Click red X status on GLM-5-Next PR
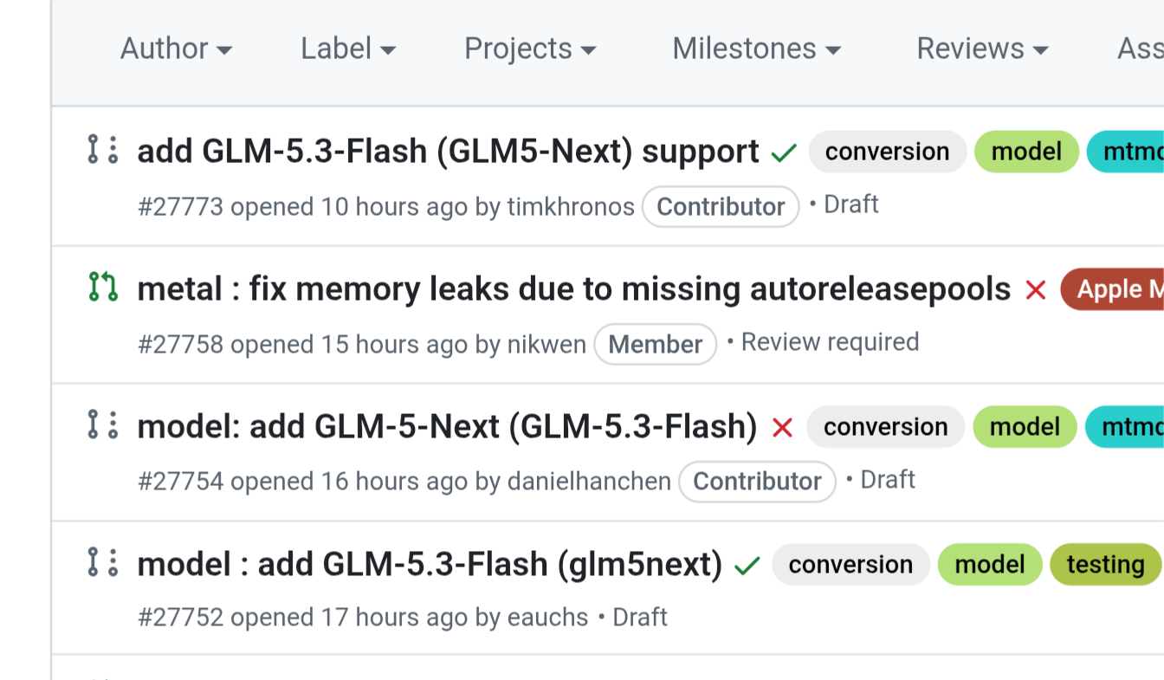 (782, 428)
